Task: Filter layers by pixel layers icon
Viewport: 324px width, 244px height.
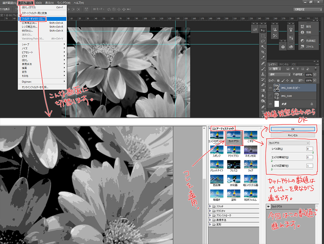Action: [288, 69]
